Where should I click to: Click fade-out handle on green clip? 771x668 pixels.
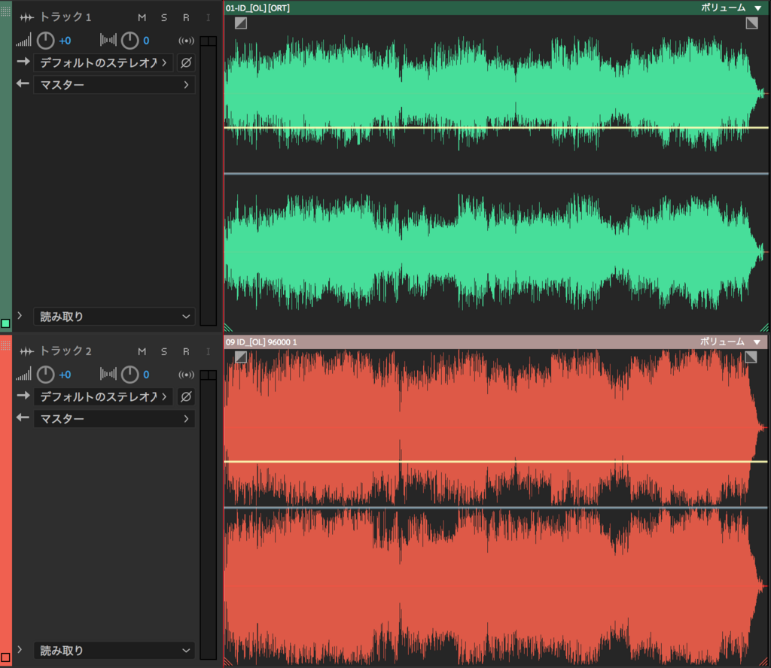(752, 23)
